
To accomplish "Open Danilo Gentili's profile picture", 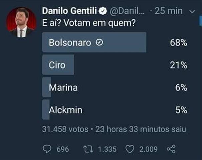I will [x=22, y=22].
